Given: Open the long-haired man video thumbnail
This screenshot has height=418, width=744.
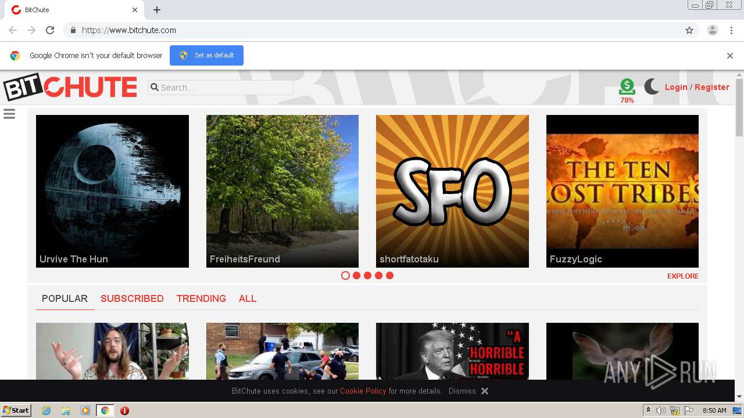Looking at the screenshot, I should tap(112, 351).
